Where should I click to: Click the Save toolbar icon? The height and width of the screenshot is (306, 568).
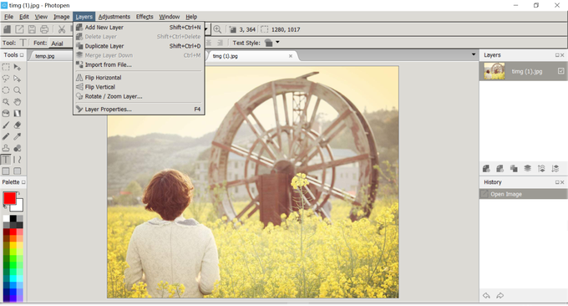(32, 29)
